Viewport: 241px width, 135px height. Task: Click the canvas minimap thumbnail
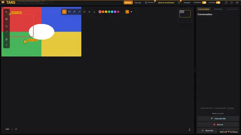185,14
